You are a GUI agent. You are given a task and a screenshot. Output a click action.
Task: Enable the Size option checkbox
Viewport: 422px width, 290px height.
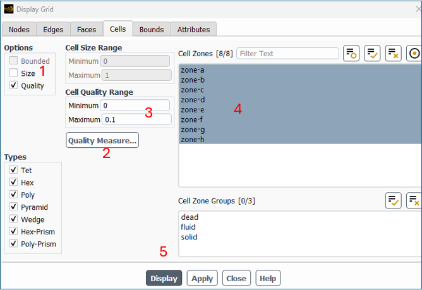(14, 73)
